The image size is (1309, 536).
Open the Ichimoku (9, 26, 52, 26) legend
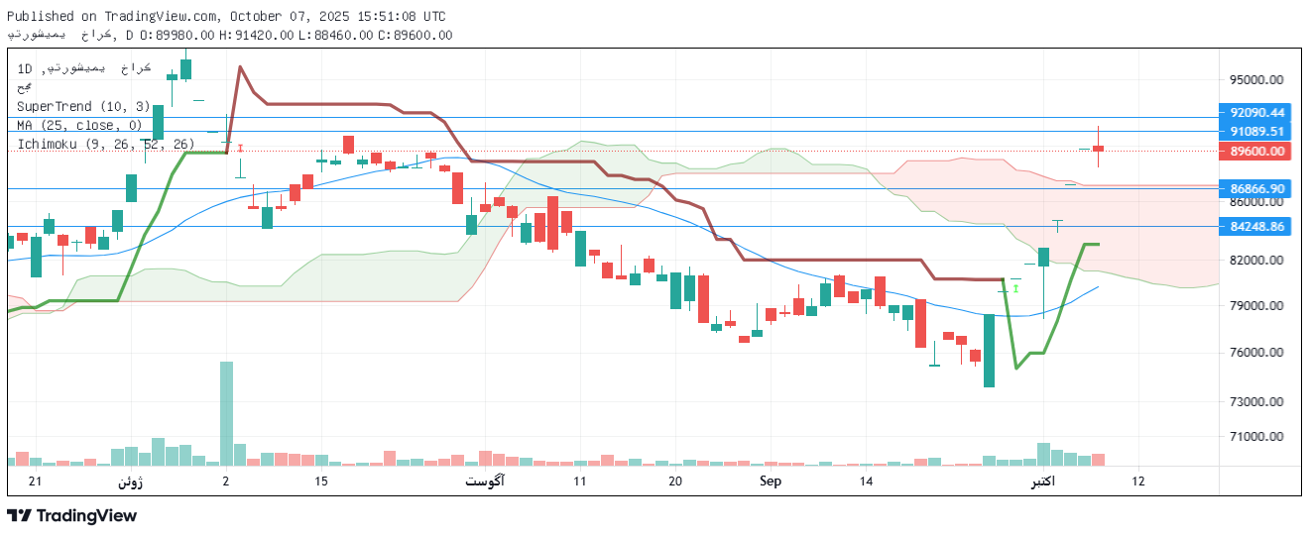click(105, 145)
